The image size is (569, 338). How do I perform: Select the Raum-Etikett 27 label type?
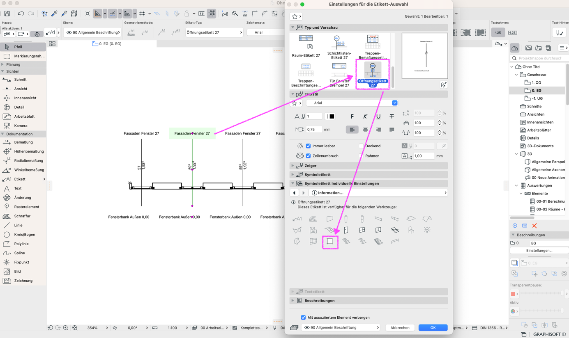(x=306, y=46)
